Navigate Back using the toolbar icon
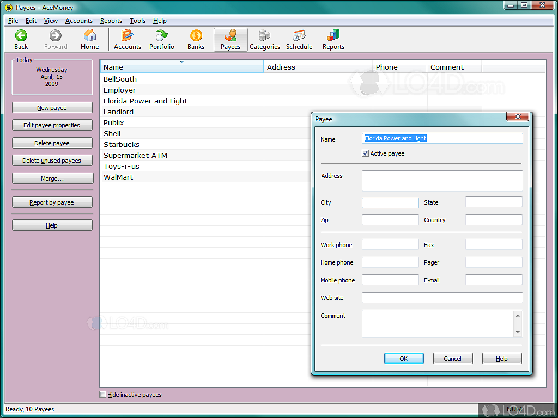The height and width of the screenshot is (418, 558). click(x=21, y=38)
